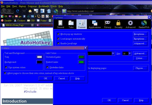152x105 pixels.
Task: Toggle Underline links checkbox
Action: (x=47, y=67)
